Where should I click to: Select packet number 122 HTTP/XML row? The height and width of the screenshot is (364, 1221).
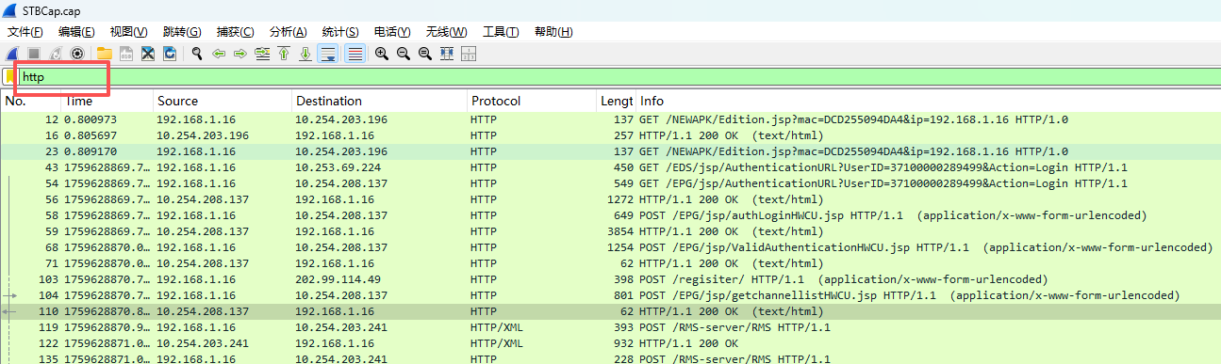[x=610, y=343]
